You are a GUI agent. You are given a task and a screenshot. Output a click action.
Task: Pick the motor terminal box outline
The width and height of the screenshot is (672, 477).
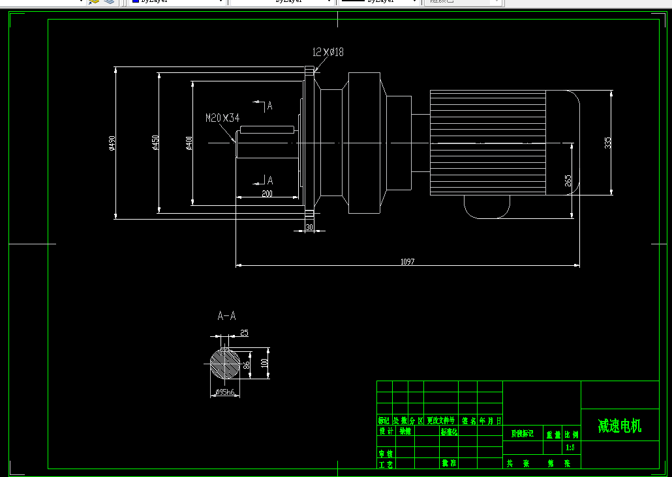pyautogui.click(x=487, y=207)
